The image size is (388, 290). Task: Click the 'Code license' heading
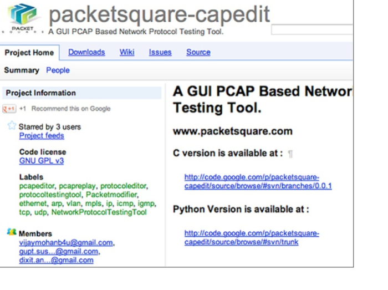[x=43, y=152]
